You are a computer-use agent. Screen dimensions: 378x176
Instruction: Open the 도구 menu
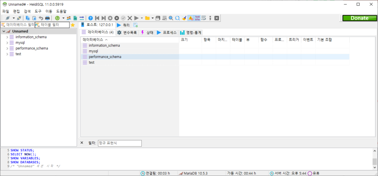coord(38,11)
